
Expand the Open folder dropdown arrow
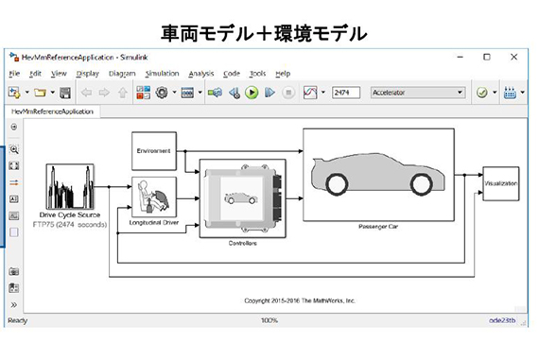[53, 93]
